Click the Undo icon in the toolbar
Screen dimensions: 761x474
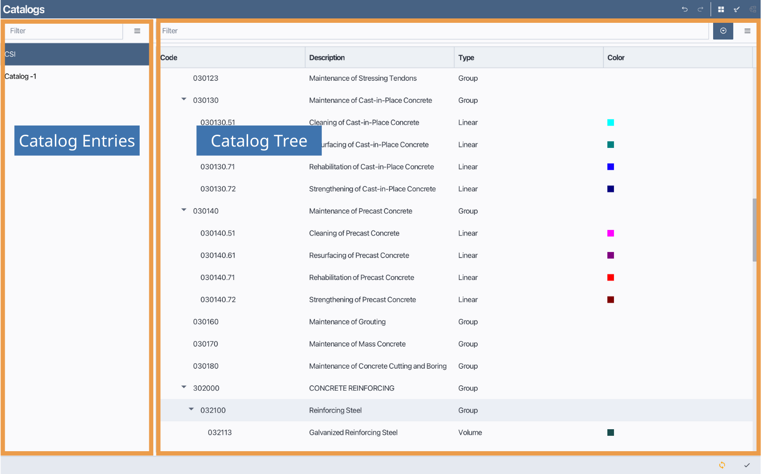click(x=684, y=9)
